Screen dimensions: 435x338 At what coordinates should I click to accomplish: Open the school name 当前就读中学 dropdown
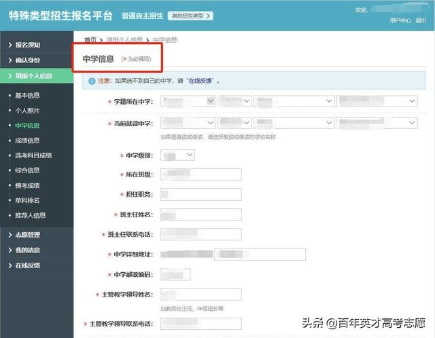point(377,123)
